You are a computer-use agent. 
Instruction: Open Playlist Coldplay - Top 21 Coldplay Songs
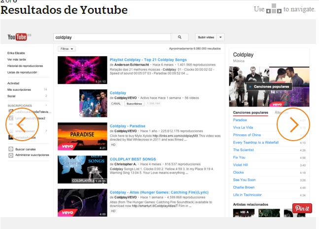tap(148, 60)
